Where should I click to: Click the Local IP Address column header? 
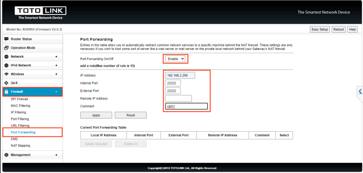click(103, 135)
